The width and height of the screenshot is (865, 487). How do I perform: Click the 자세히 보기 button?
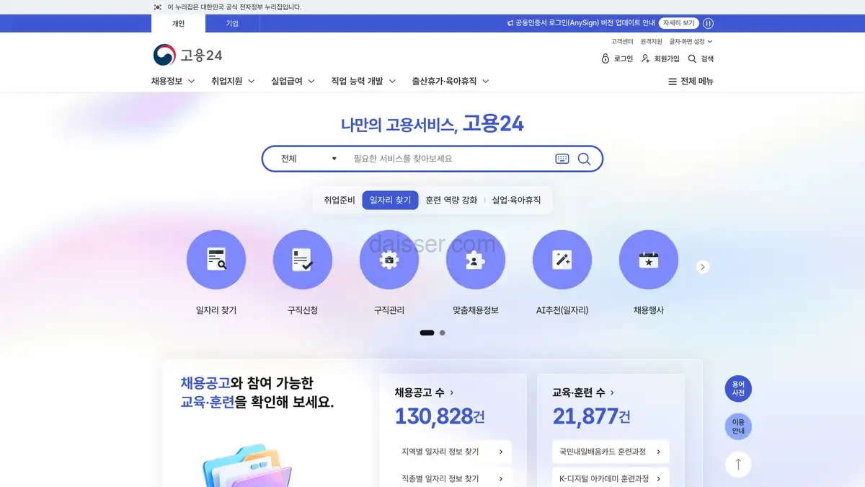tap(679, 23)
